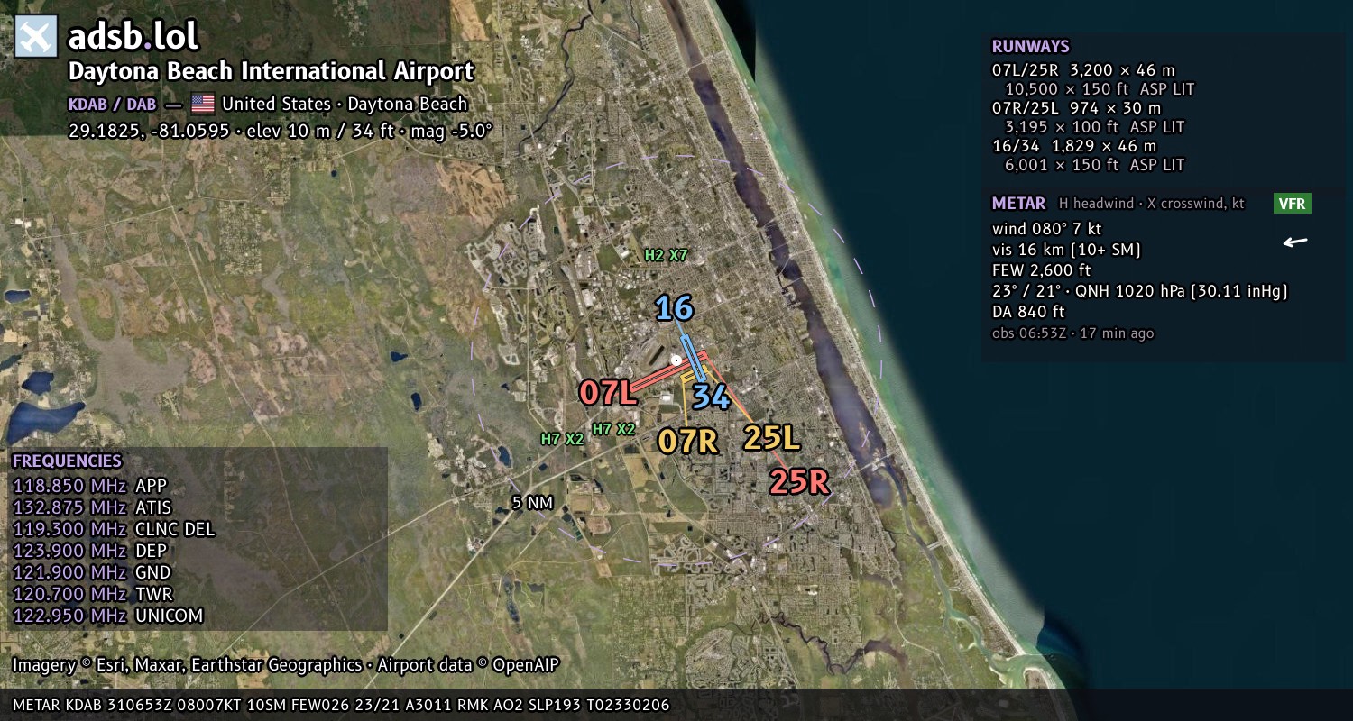
Task: Click the United States flag icon
Action: click(x=203, y=104)
